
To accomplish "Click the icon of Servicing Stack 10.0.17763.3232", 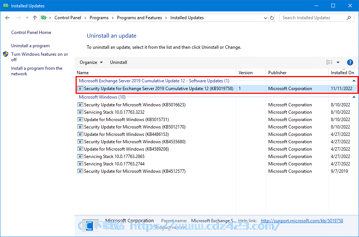I will (x=80, y=112).
